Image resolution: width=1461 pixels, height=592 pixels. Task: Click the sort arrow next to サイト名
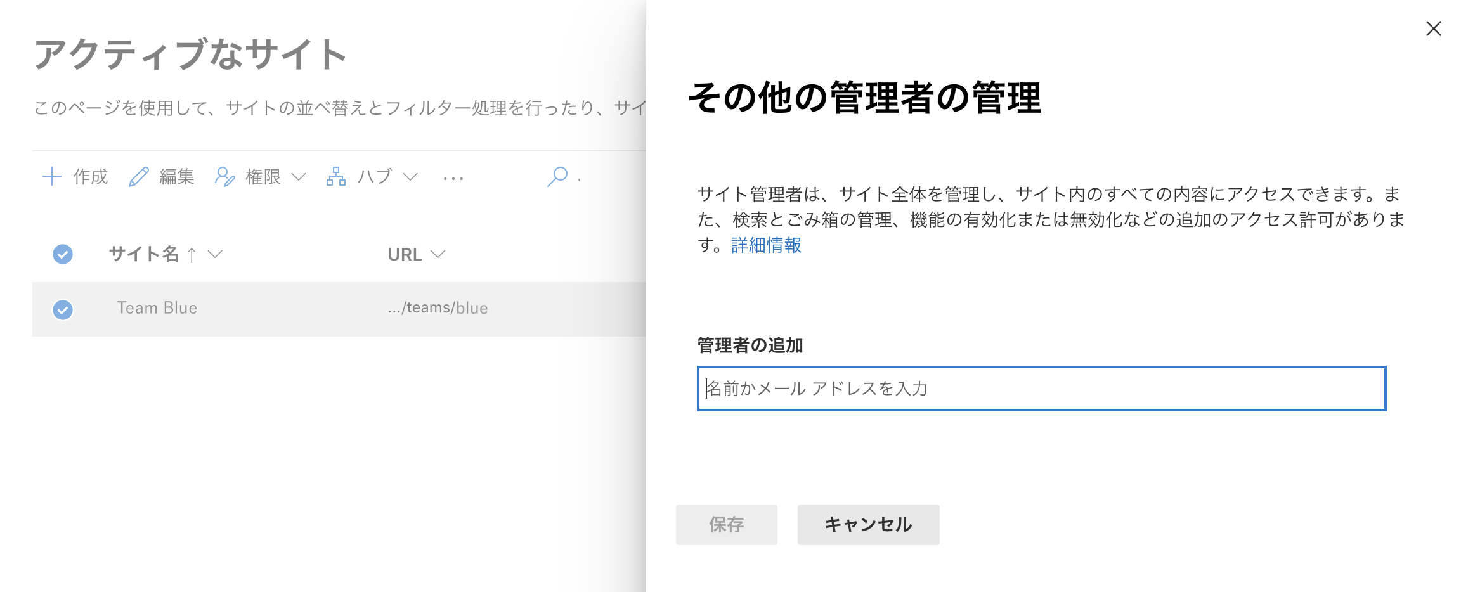191,254
